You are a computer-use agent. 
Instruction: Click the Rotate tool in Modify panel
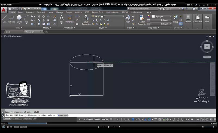(x=44, y=17)
